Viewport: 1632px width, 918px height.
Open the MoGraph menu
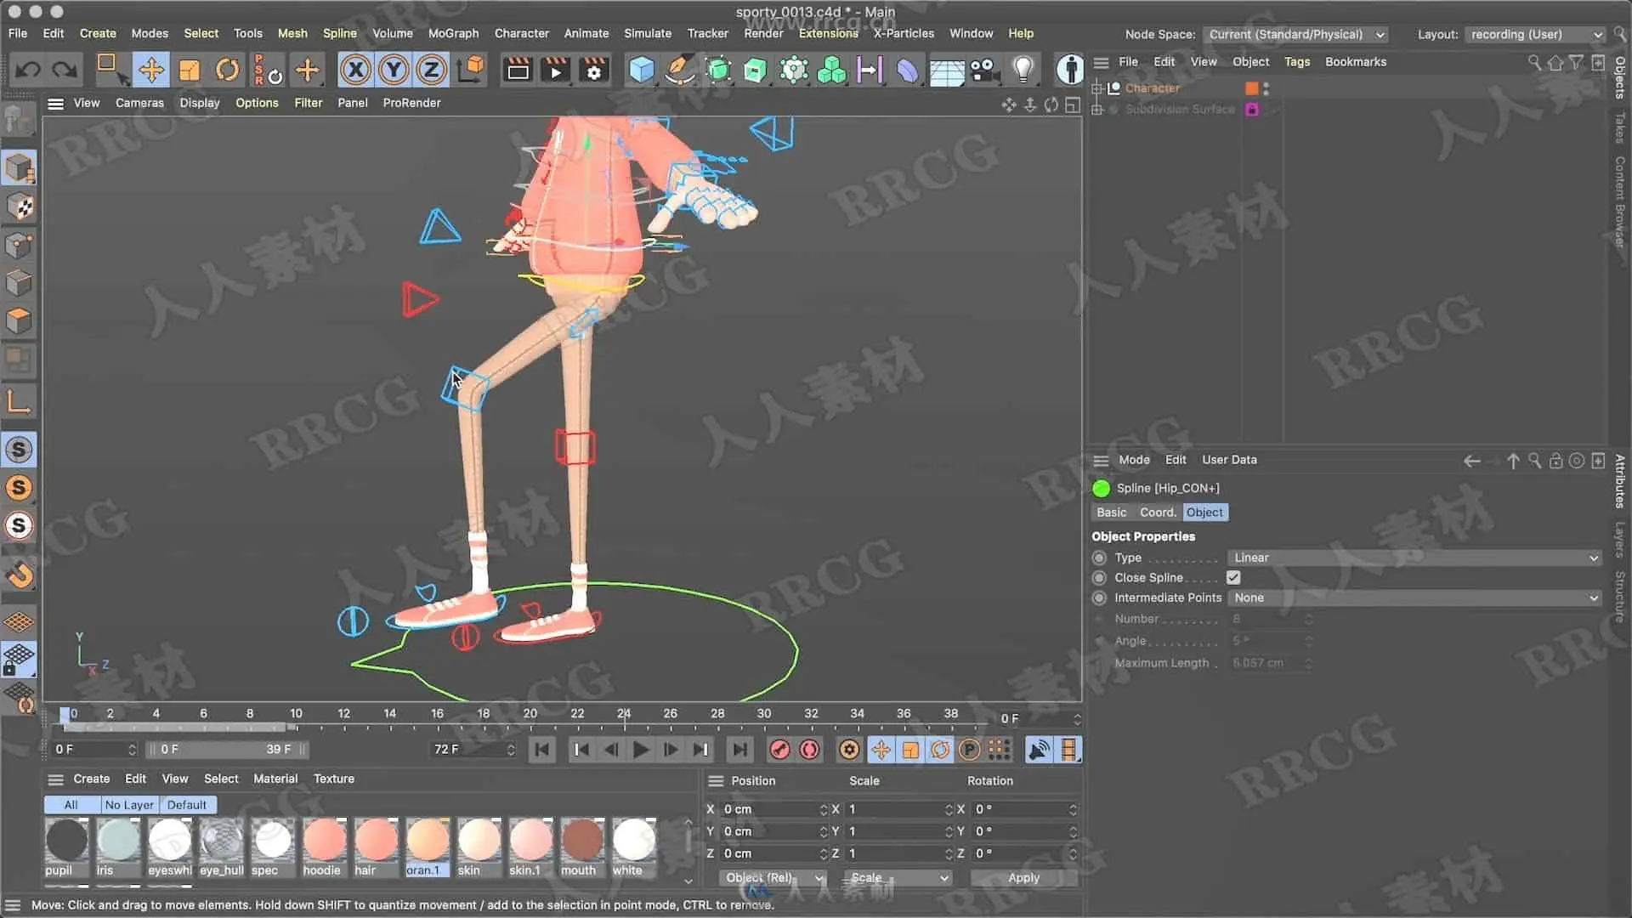pyautogui.click(x=453, y=33)
